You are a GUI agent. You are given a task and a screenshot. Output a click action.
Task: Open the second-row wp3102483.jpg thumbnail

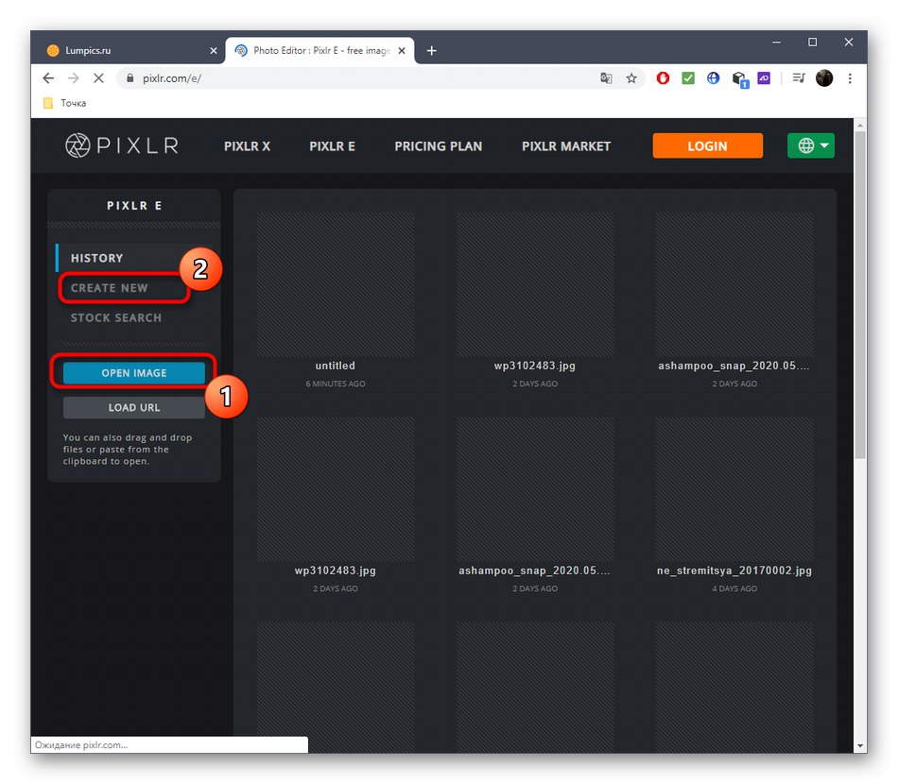point(335,488)
